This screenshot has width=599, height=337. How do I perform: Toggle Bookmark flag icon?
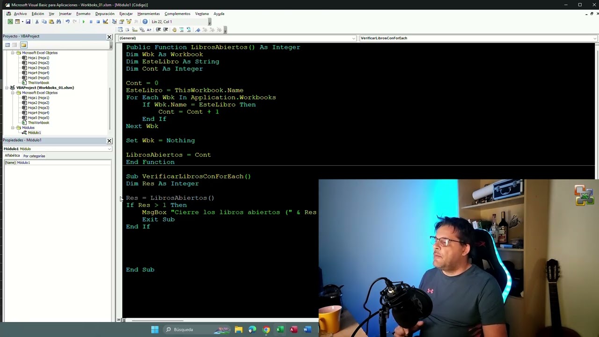[197, 29]
